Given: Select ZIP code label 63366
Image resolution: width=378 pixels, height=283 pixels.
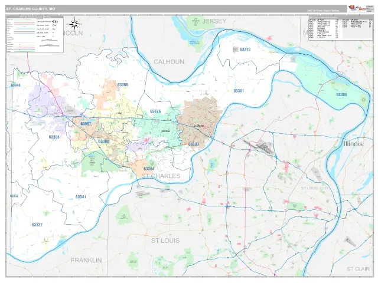Looking at the screenshot, I should [x=123, y=85].
